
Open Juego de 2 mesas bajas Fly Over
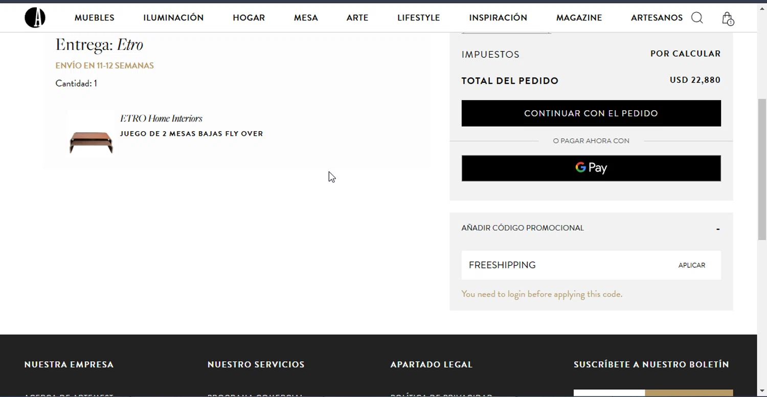click(x=191, y=134)
